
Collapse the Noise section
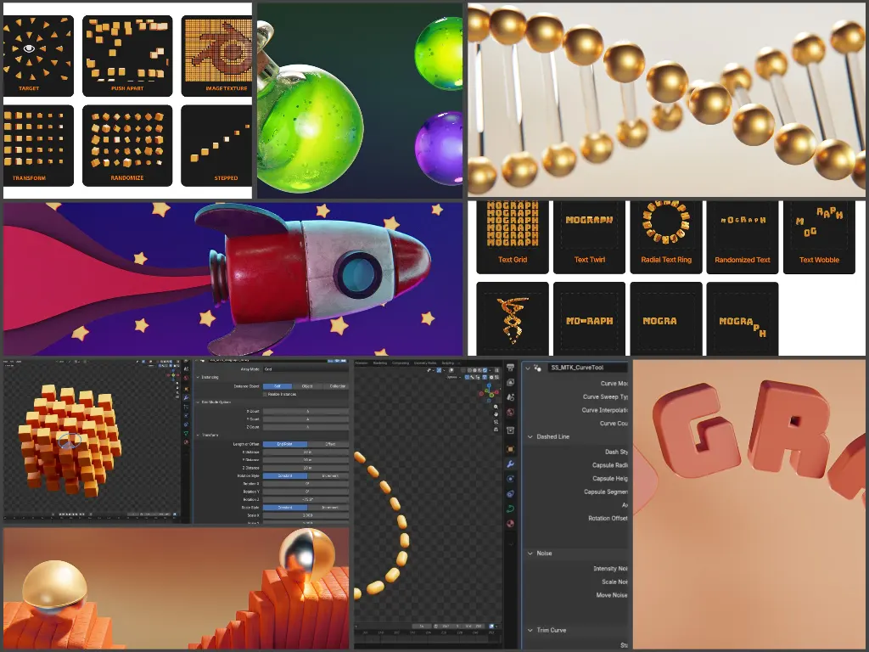coord(530,554)
